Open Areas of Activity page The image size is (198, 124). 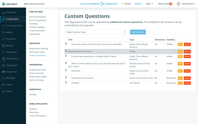point(37,73)
